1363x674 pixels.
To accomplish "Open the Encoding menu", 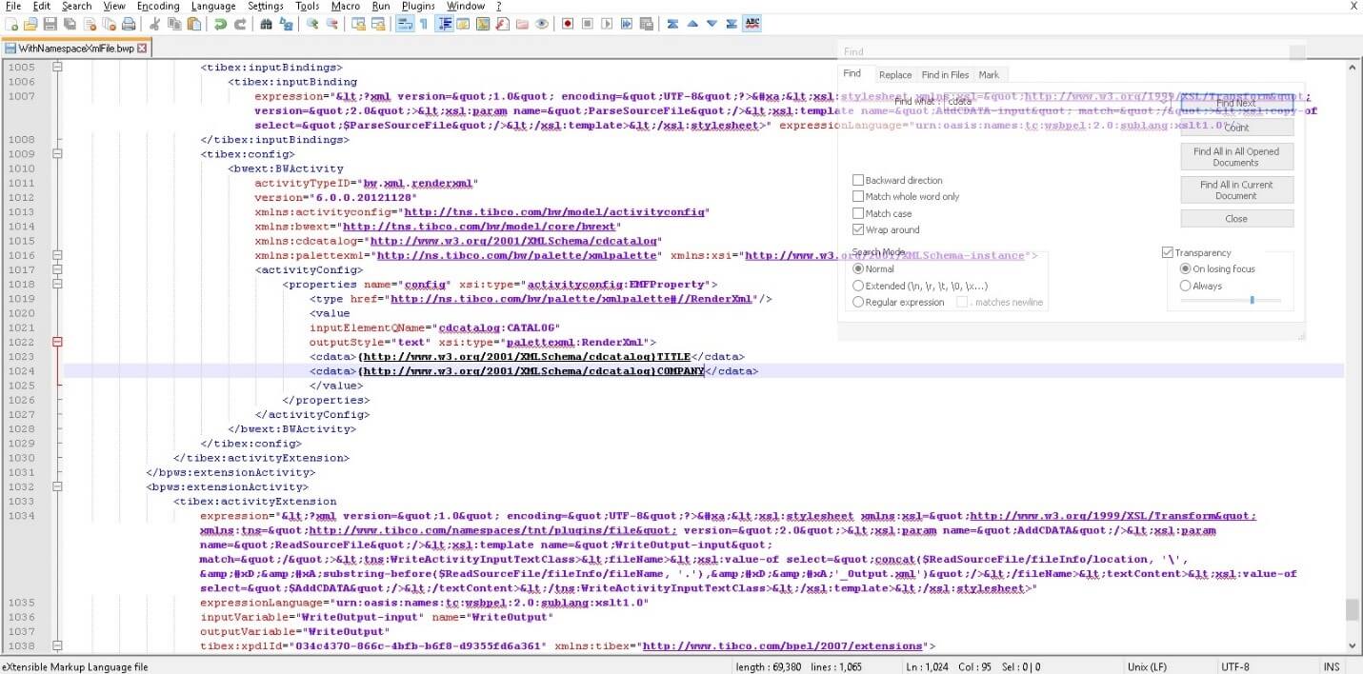I will pos(158,6).
